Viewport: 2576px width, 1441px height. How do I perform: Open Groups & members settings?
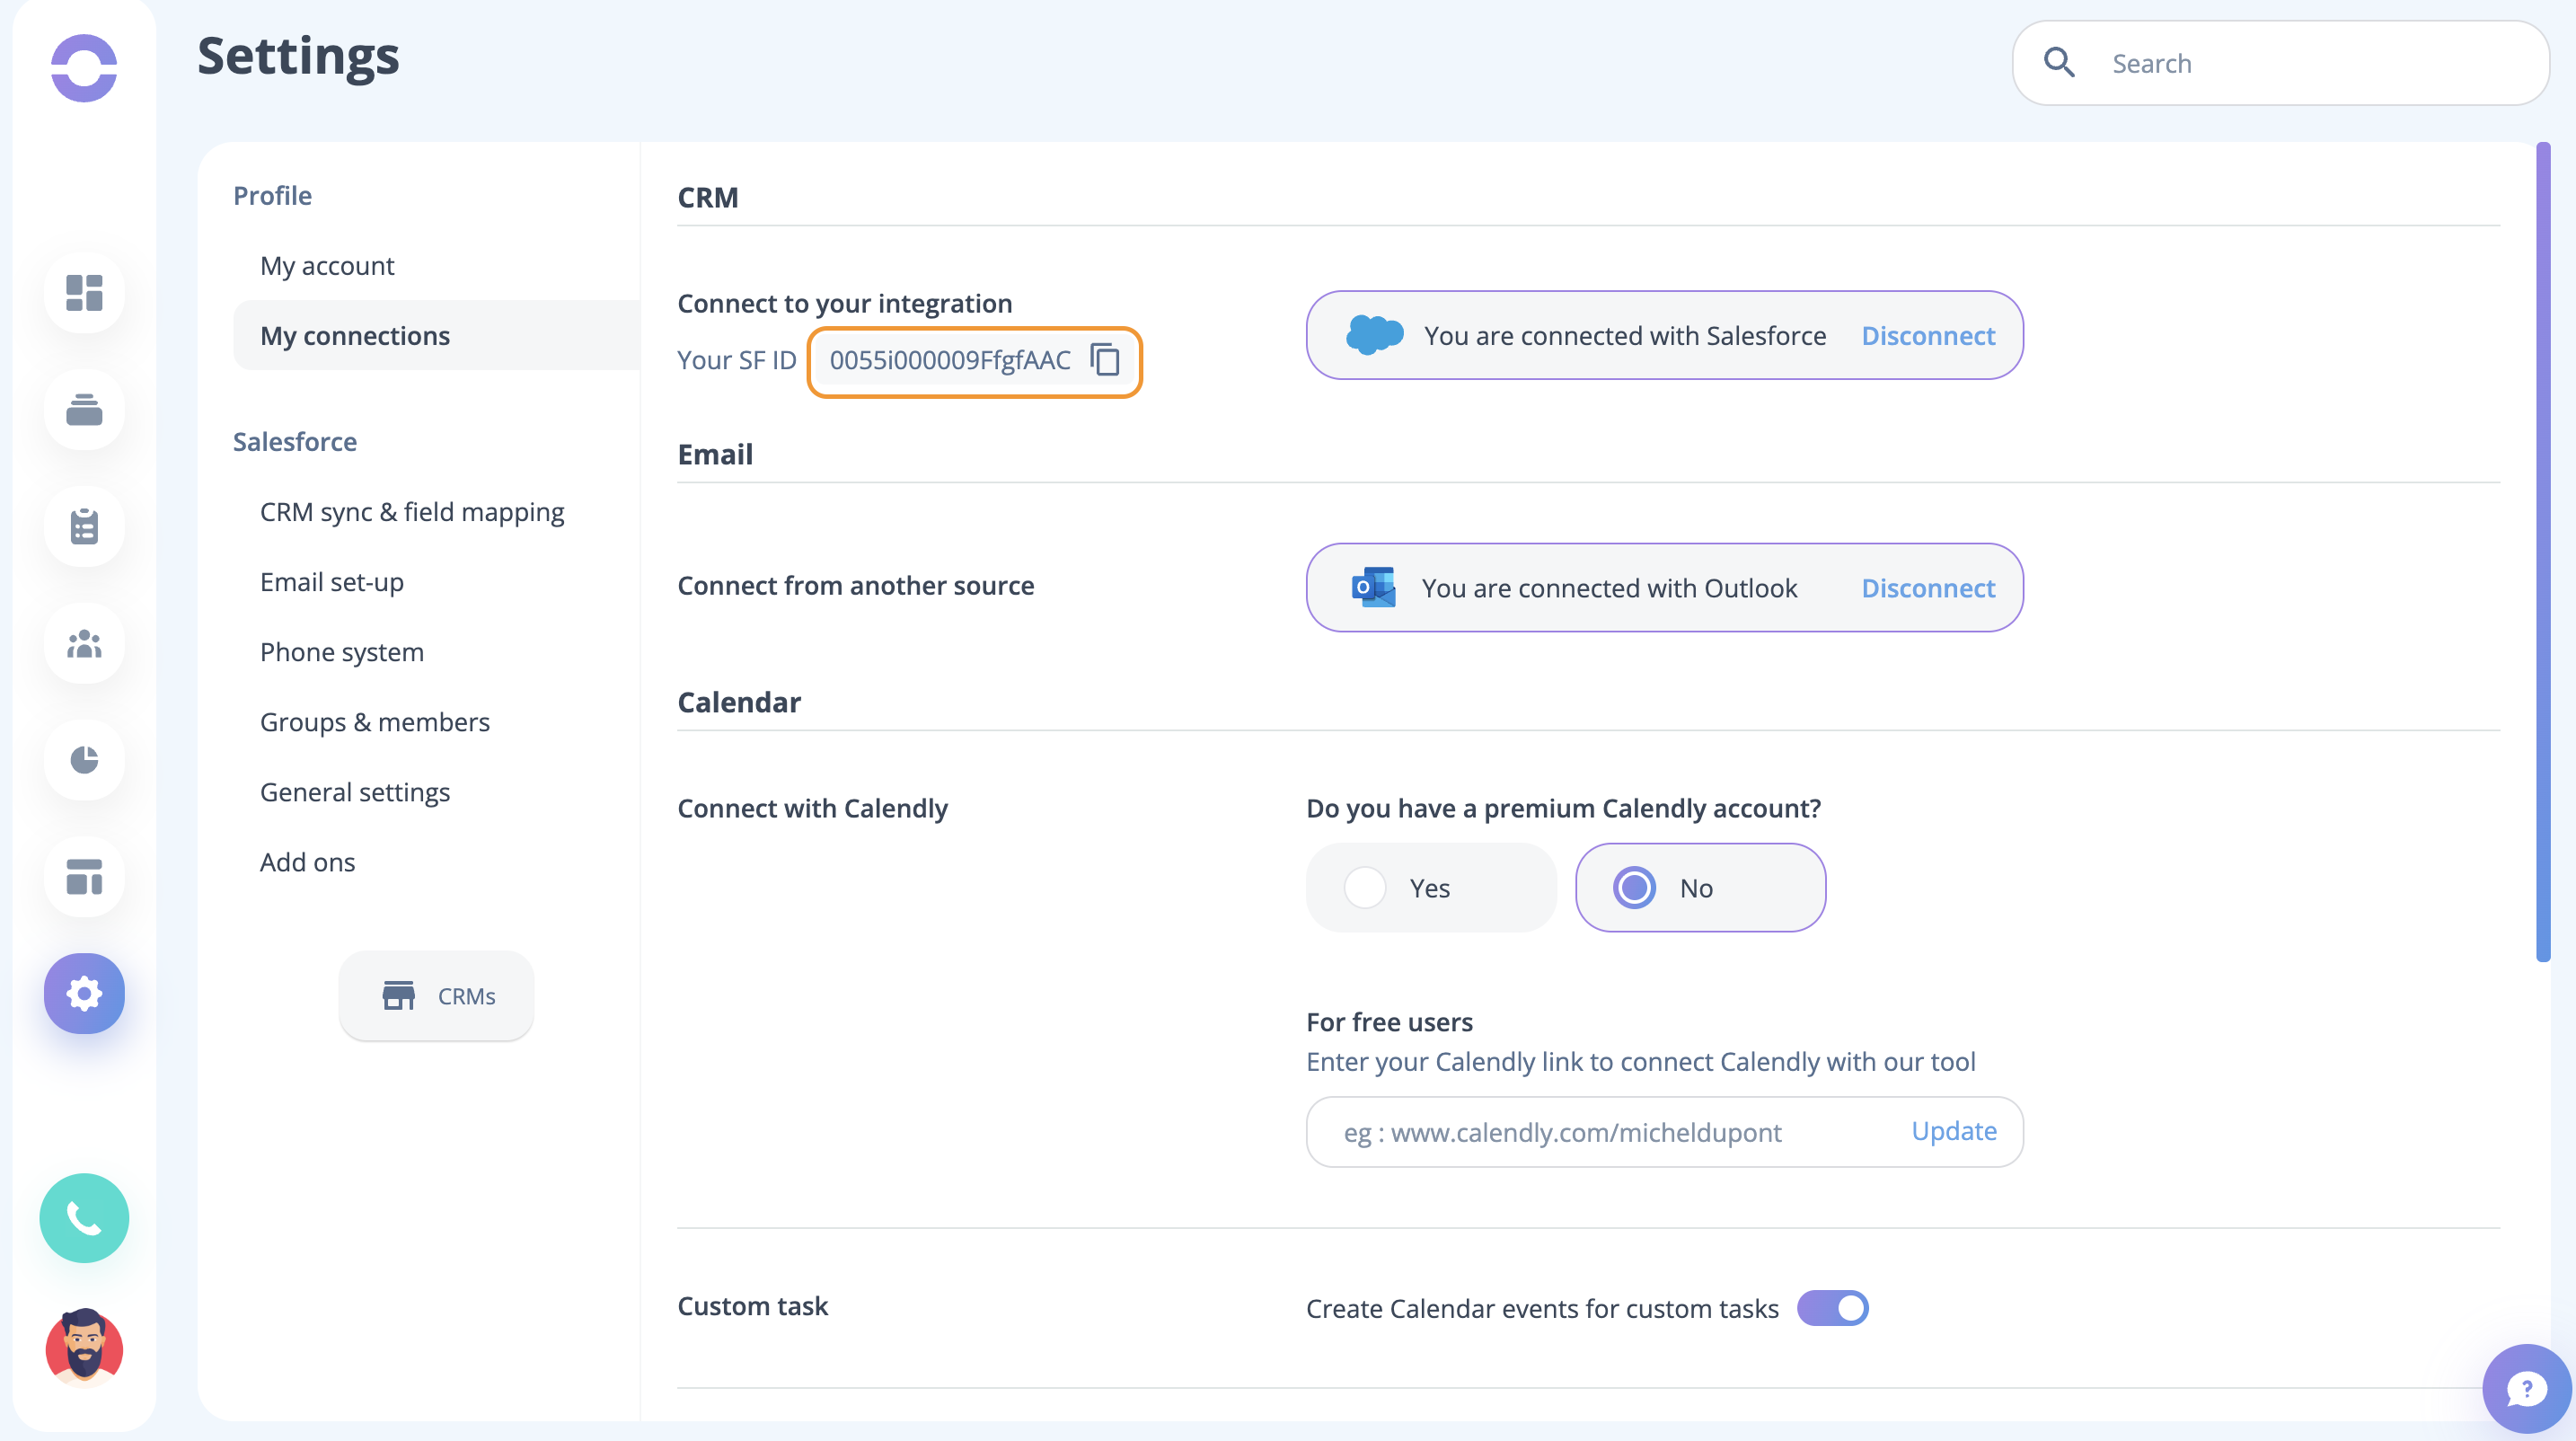[374, 722]
